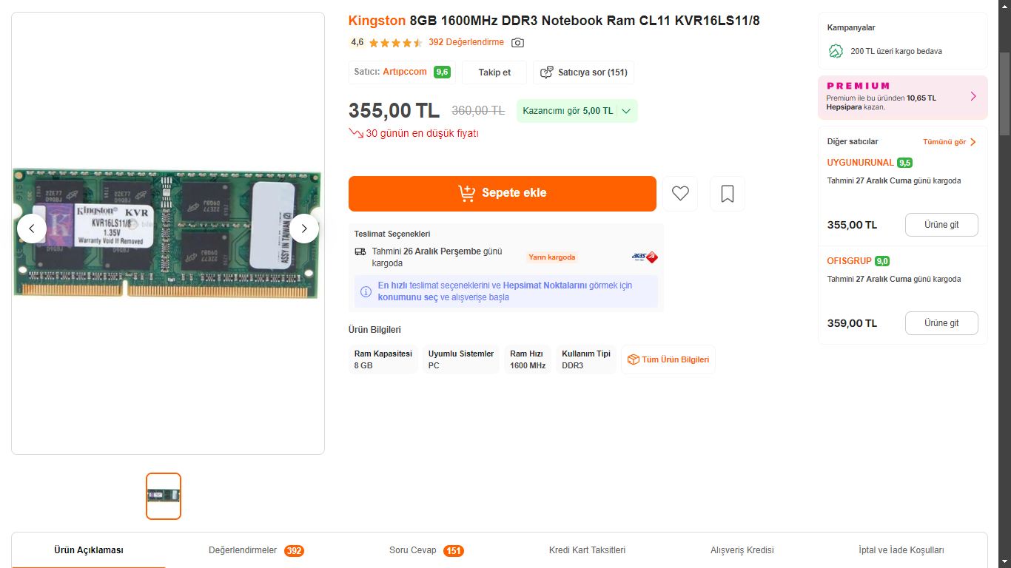This screenshot has width=1011, height=568.
Task: Click the heart favorite icon
Action: tap(680, 194)
